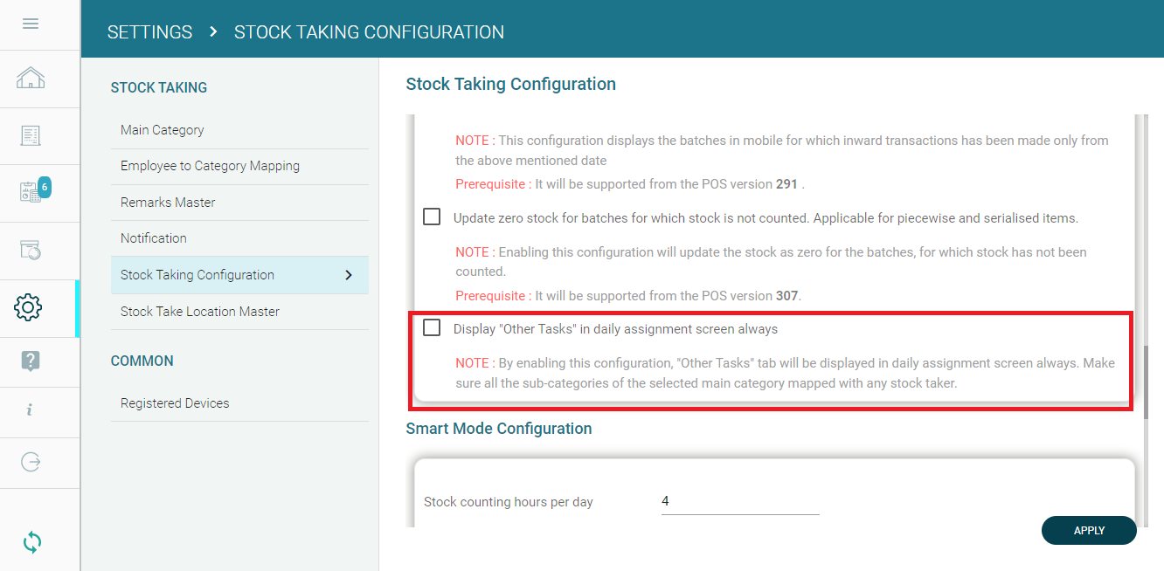Click the stock counting hours input field

739,502
